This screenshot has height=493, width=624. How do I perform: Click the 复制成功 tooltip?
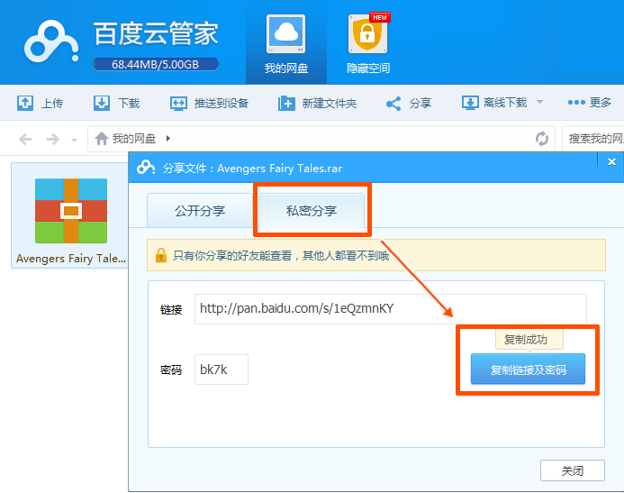[529, 340]
